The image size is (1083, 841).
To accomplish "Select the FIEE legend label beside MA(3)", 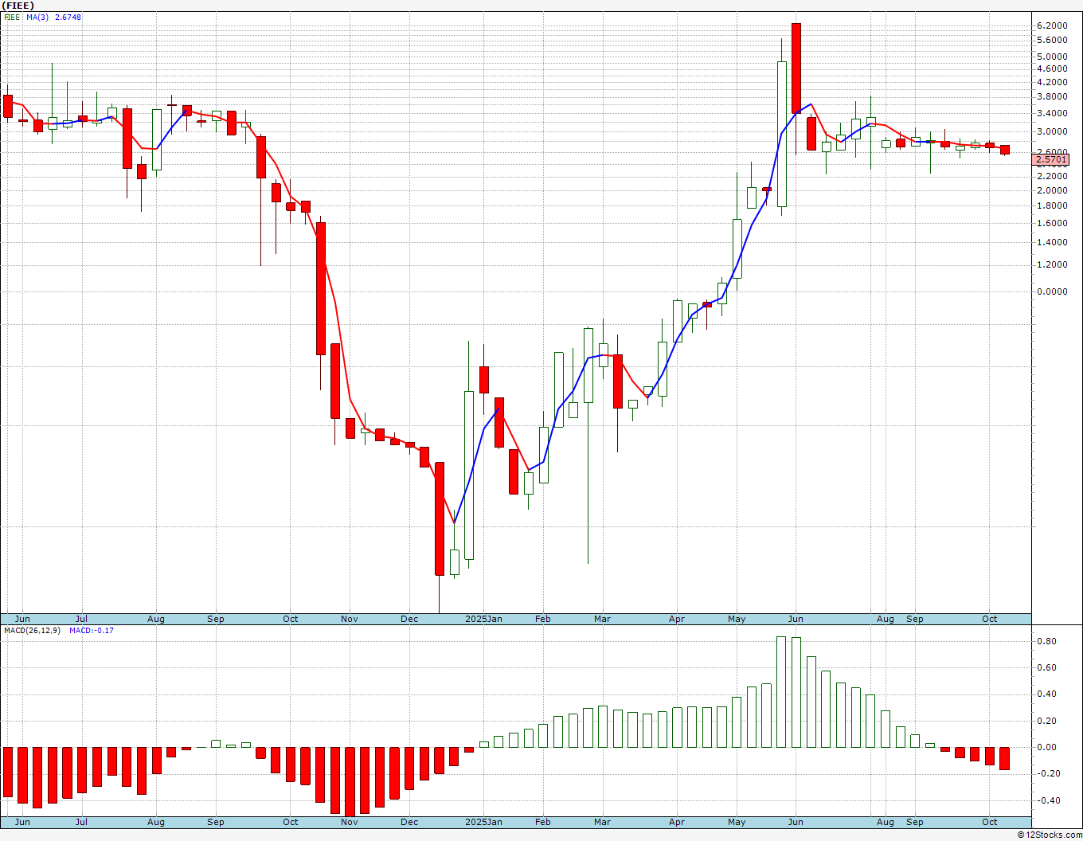I will pyautogui.click(x=12, y=17).
